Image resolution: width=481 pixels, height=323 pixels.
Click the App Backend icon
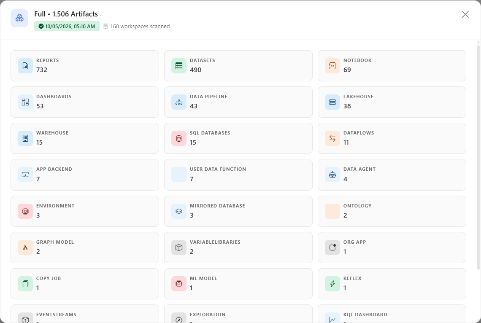(25, 175)
